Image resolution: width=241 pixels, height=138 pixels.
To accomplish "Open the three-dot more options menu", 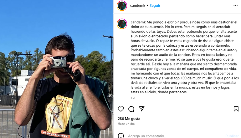I will click(x=235, y=6).
